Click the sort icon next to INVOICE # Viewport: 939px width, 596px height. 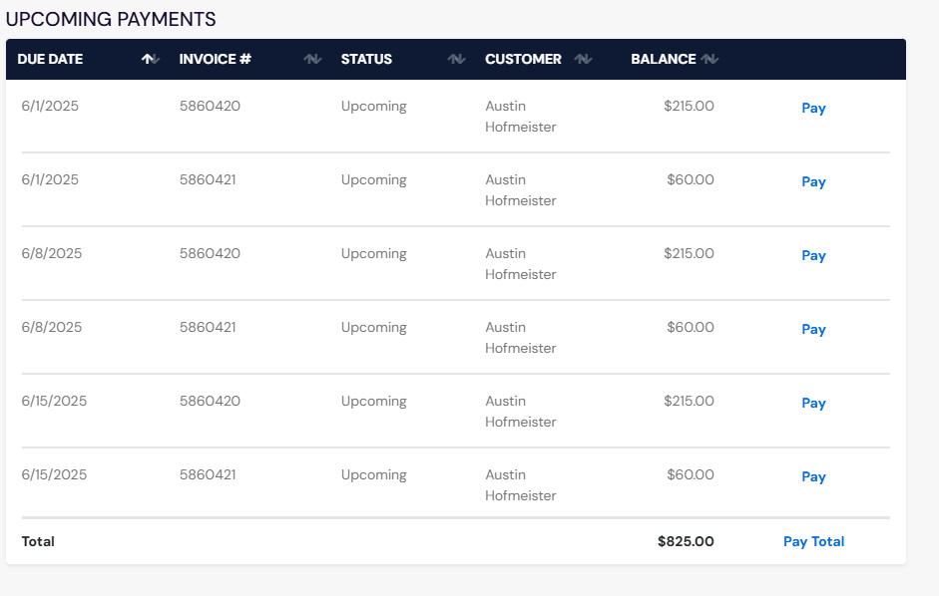[x=312, y=59]
